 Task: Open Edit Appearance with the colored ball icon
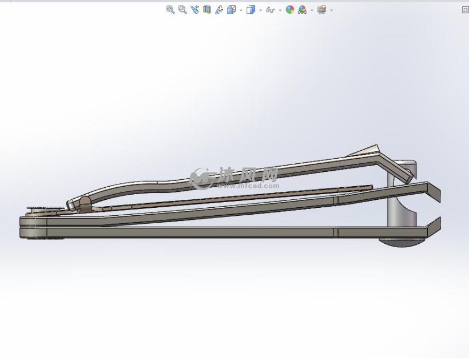[x=289, y=10]
